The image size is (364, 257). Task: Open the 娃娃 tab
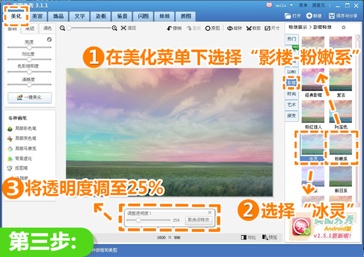point(164,16)
